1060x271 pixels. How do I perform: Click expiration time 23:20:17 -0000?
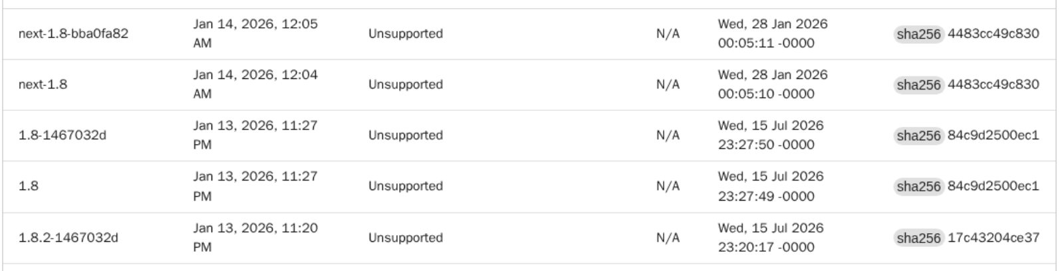(766, 248)
